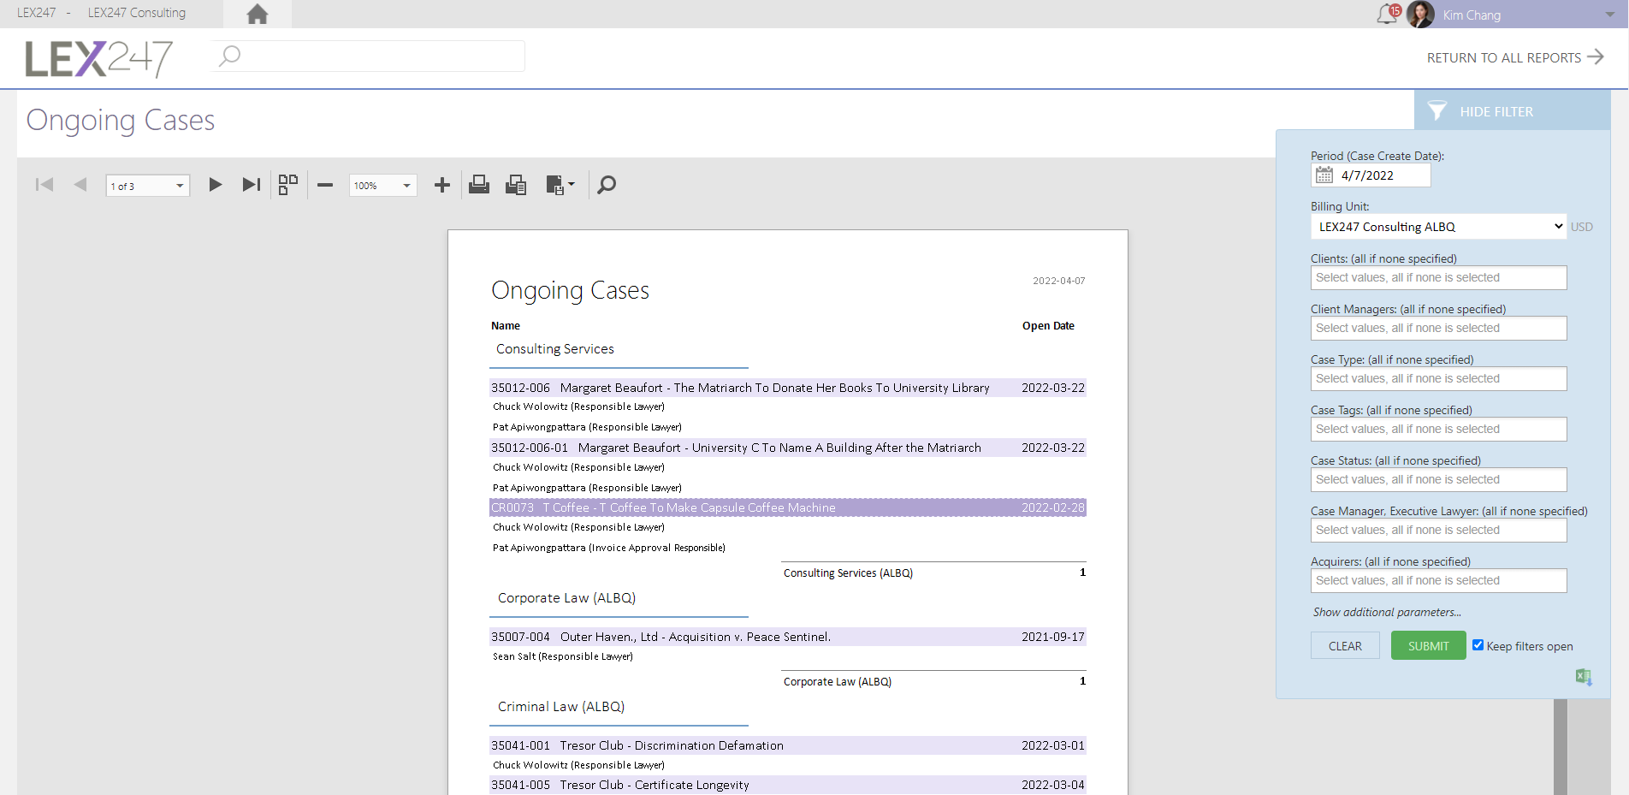Image resolution: width=1629 pixels, height=795 pixels.
Task: Click case 35041-001 Tresor Club Discrimination row
Action: click(787, 745)
